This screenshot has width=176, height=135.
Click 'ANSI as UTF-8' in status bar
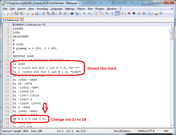[x=146, y=131]
